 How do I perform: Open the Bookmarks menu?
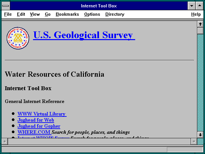pos(67,14)
